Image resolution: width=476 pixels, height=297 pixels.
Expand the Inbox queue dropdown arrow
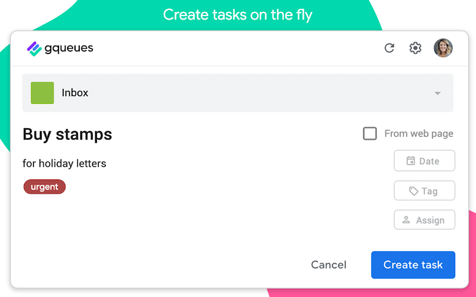(437, 93)
